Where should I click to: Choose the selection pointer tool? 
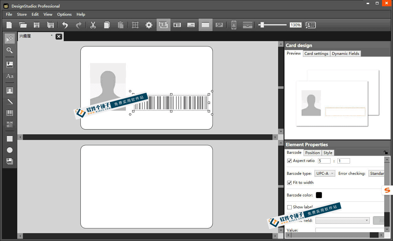(x=10, y=39)
